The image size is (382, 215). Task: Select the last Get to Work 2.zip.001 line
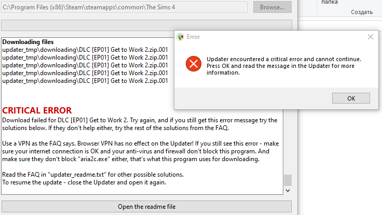tap(85, 81)
